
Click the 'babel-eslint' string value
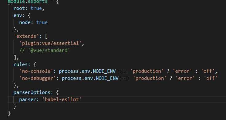(62, 99)
